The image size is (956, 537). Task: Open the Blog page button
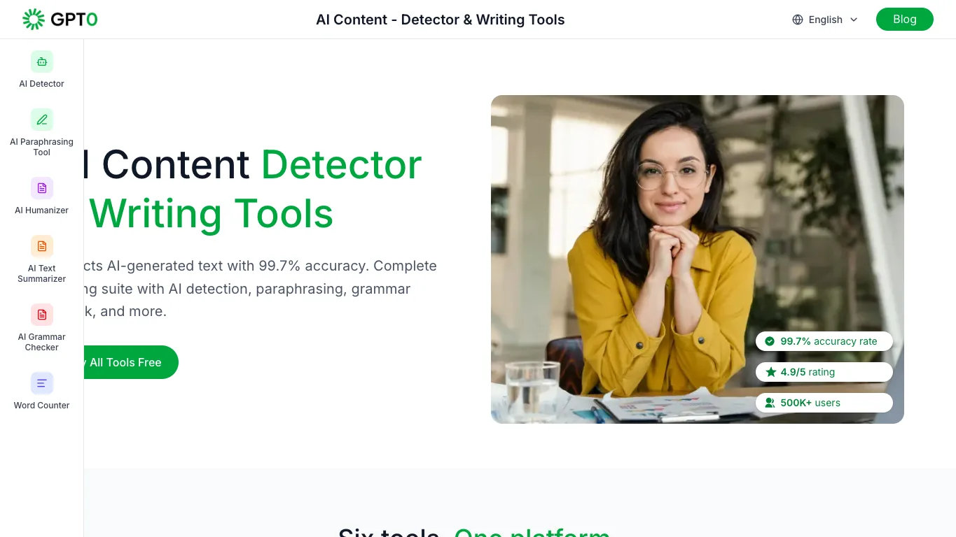click(x=905, y=20)
